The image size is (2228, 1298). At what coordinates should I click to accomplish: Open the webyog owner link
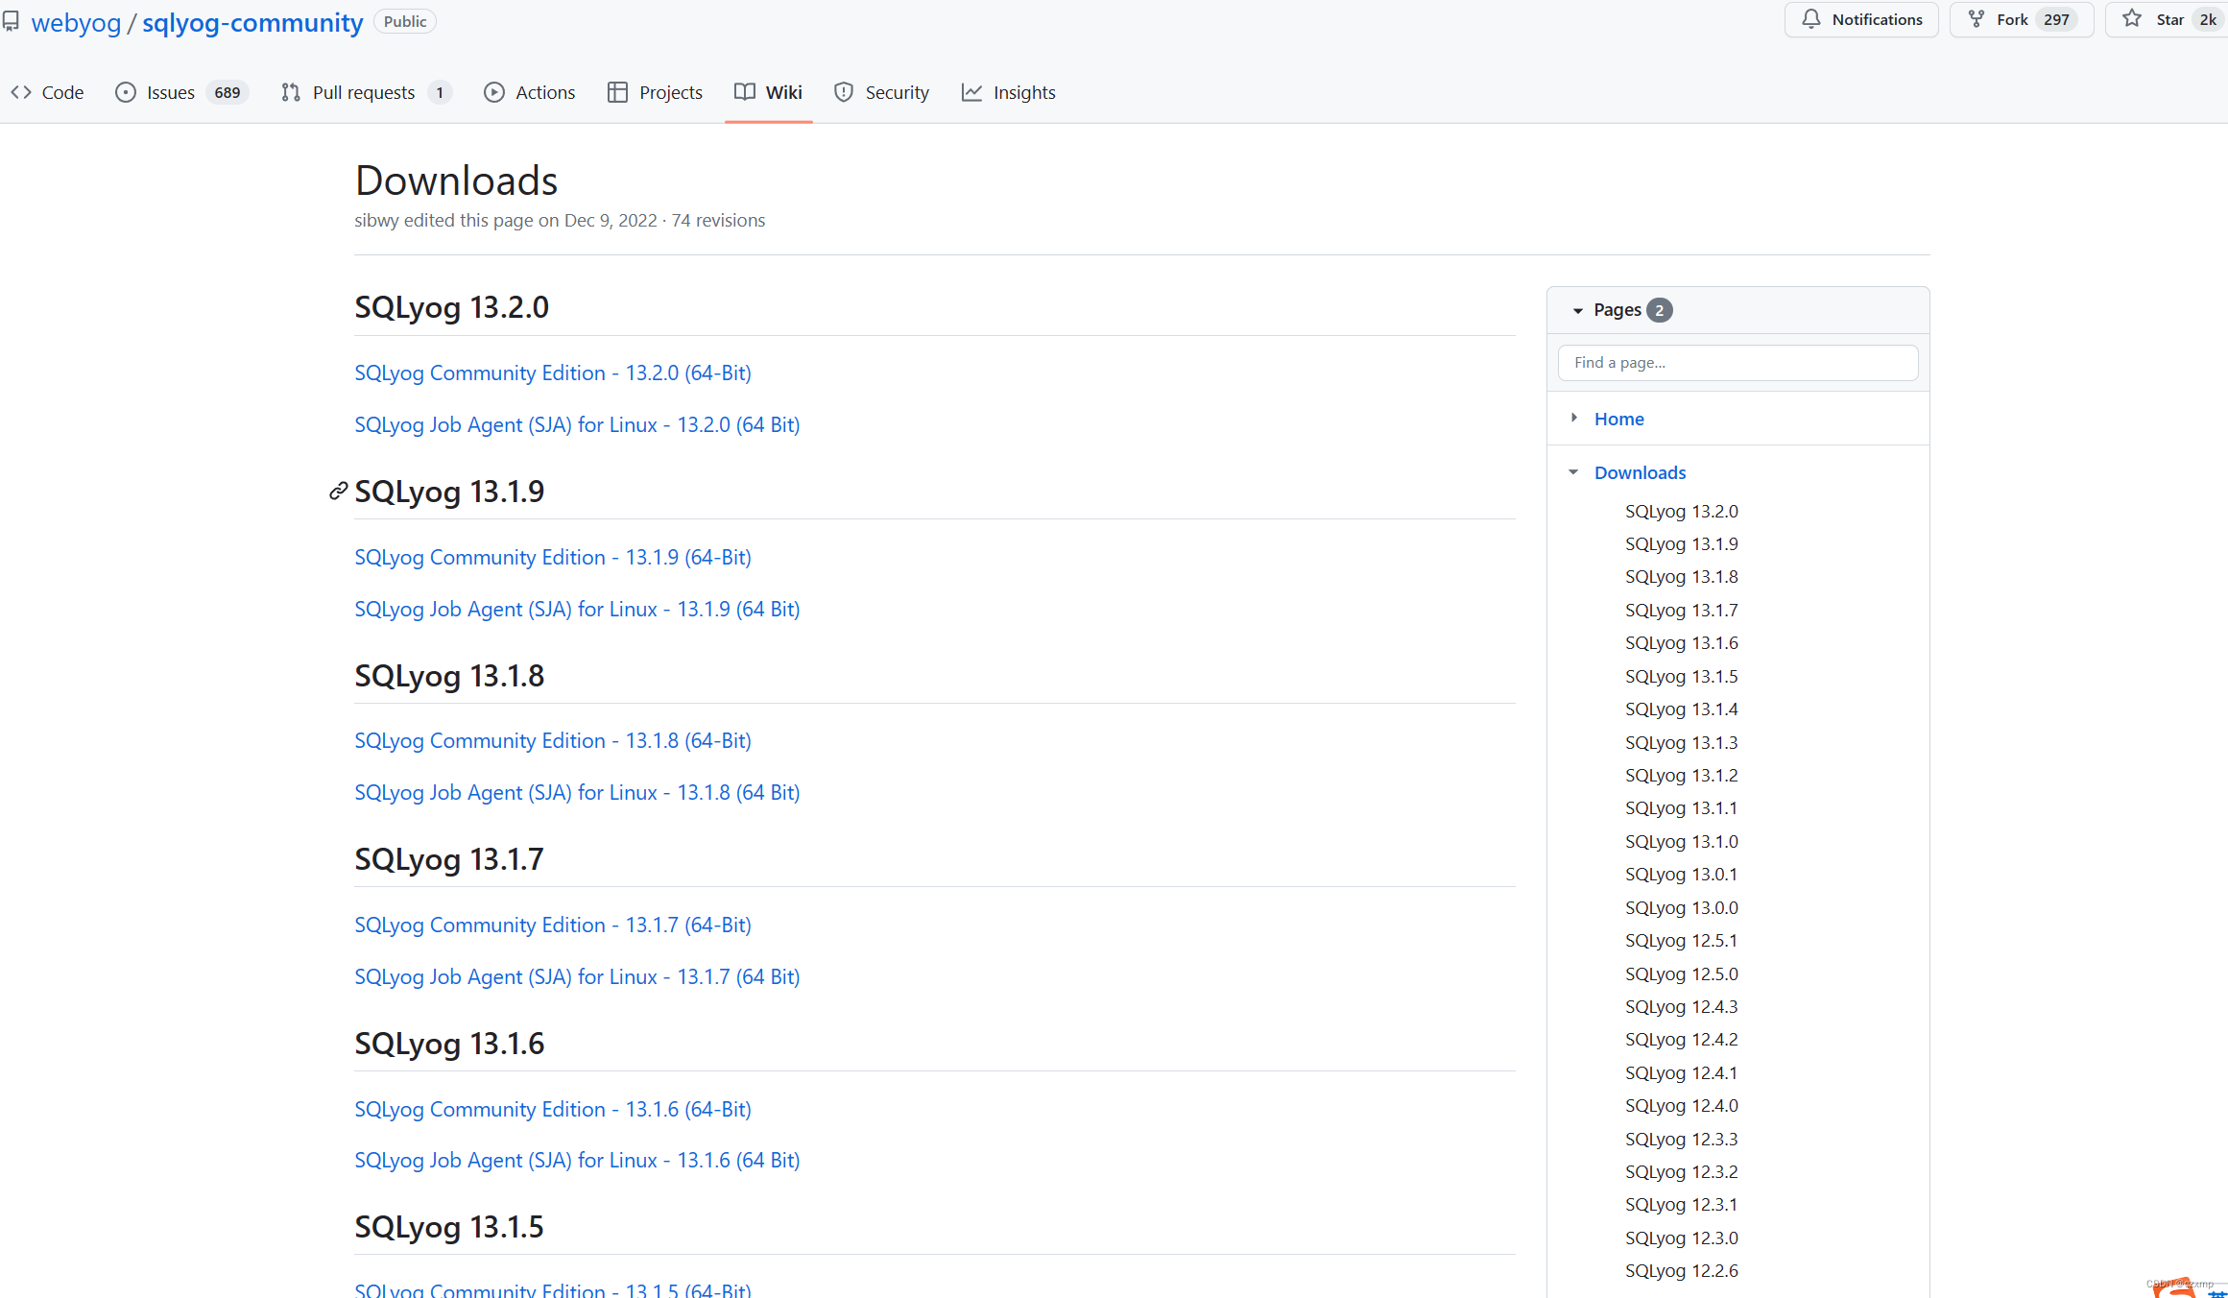(76, 22)
